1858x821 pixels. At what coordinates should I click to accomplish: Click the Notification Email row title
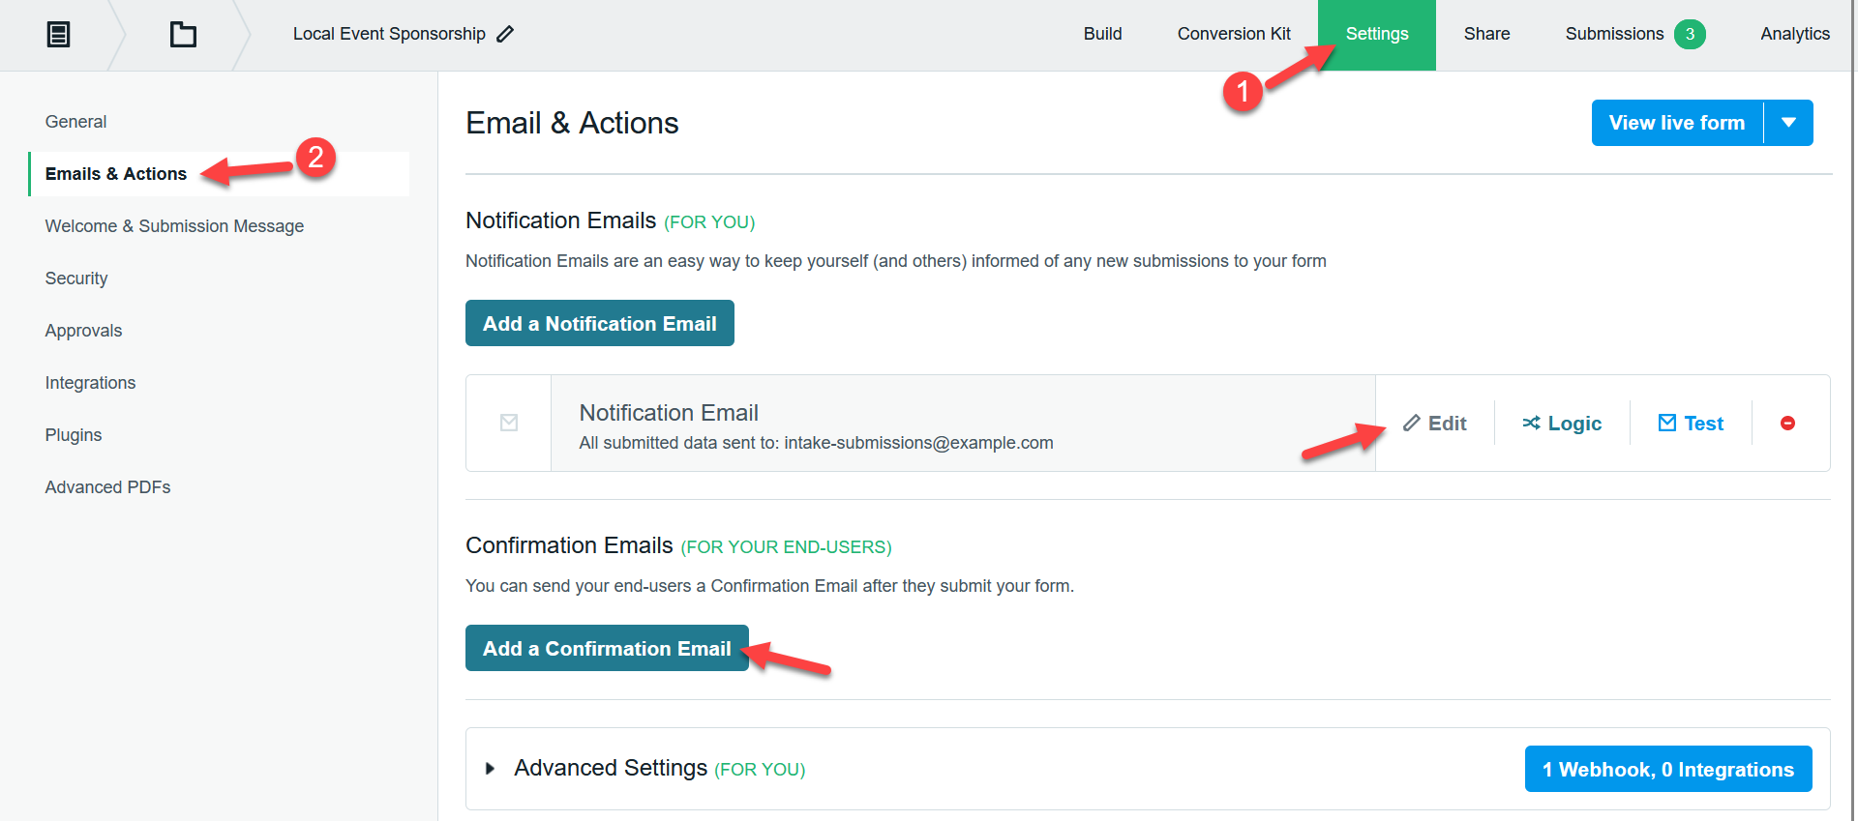pos(669,413)
